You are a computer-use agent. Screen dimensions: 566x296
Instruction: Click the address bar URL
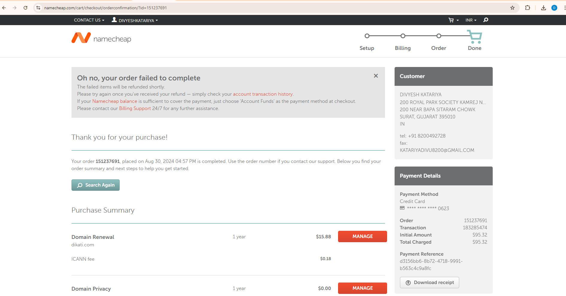click(x=105, y=8)
